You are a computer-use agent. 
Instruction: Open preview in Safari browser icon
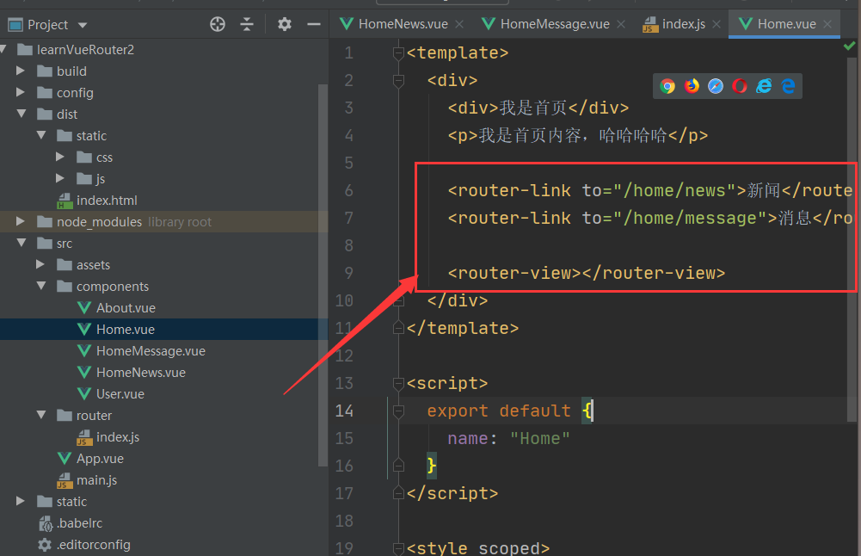tap(716, 86)
